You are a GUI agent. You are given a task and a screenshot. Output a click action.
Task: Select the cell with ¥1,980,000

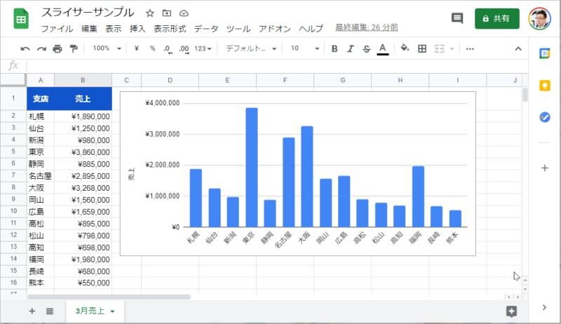click(83, 259)
